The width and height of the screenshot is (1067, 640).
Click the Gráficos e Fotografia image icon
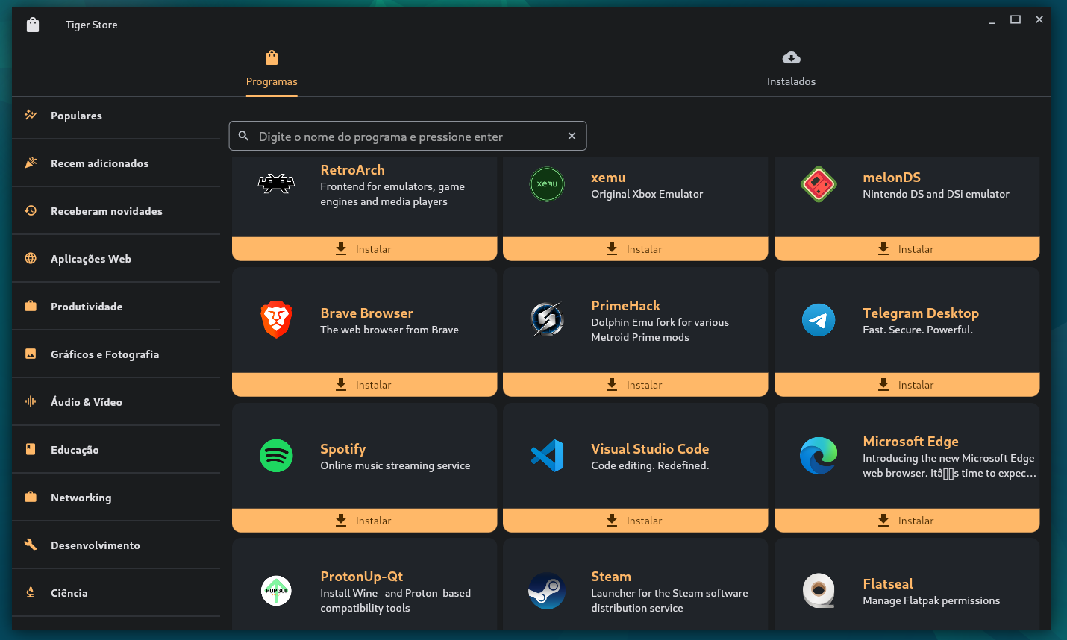31,354
